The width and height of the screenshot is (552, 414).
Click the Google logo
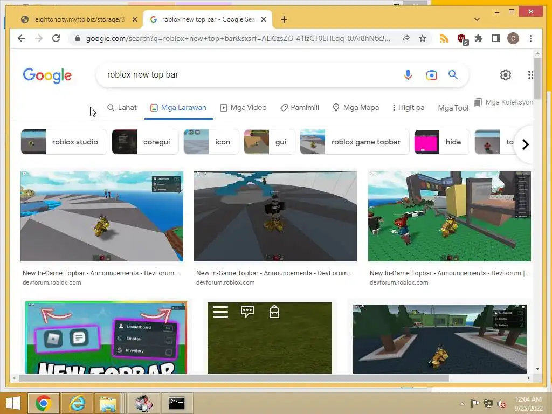47,75
